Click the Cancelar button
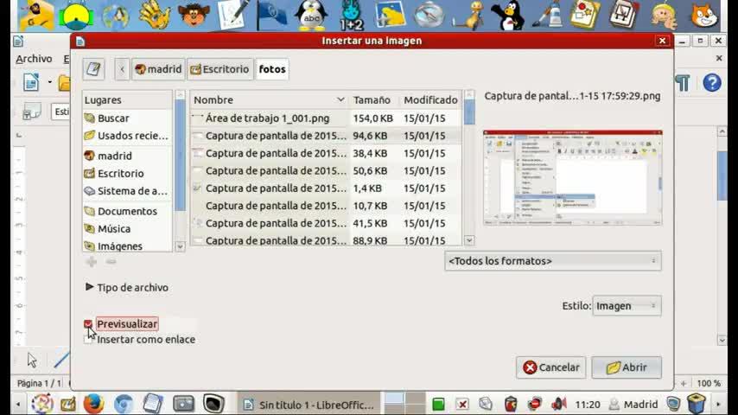This screenshot has width=738, height=415. 551,367
